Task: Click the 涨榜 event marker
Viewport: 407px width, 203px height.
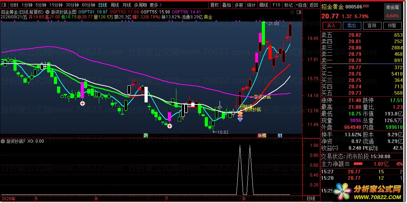Action: coord(262,136)
